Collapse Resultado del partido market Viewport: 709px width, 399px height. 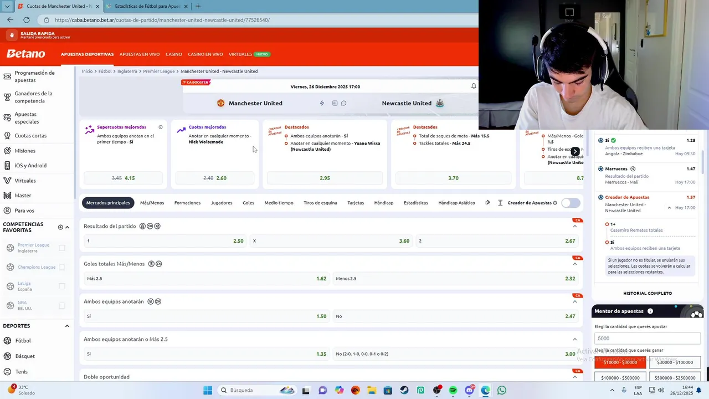pyautogui.click(x=574, y=226)
